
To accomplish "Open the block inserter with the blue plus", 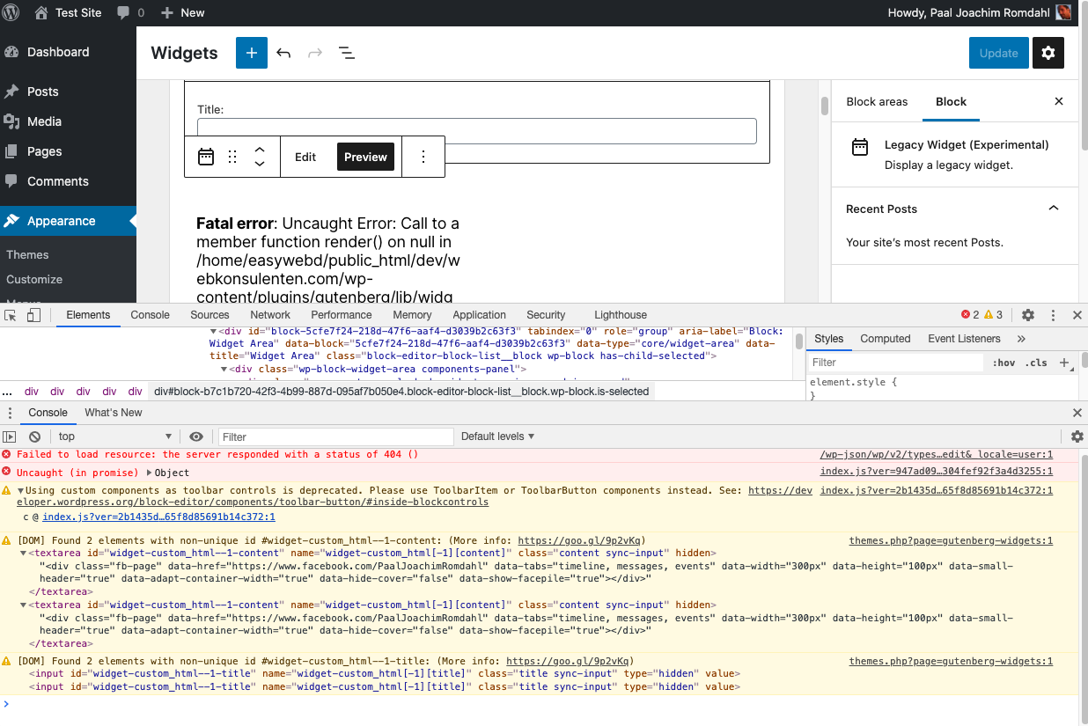I will click(x=251, y=53).
